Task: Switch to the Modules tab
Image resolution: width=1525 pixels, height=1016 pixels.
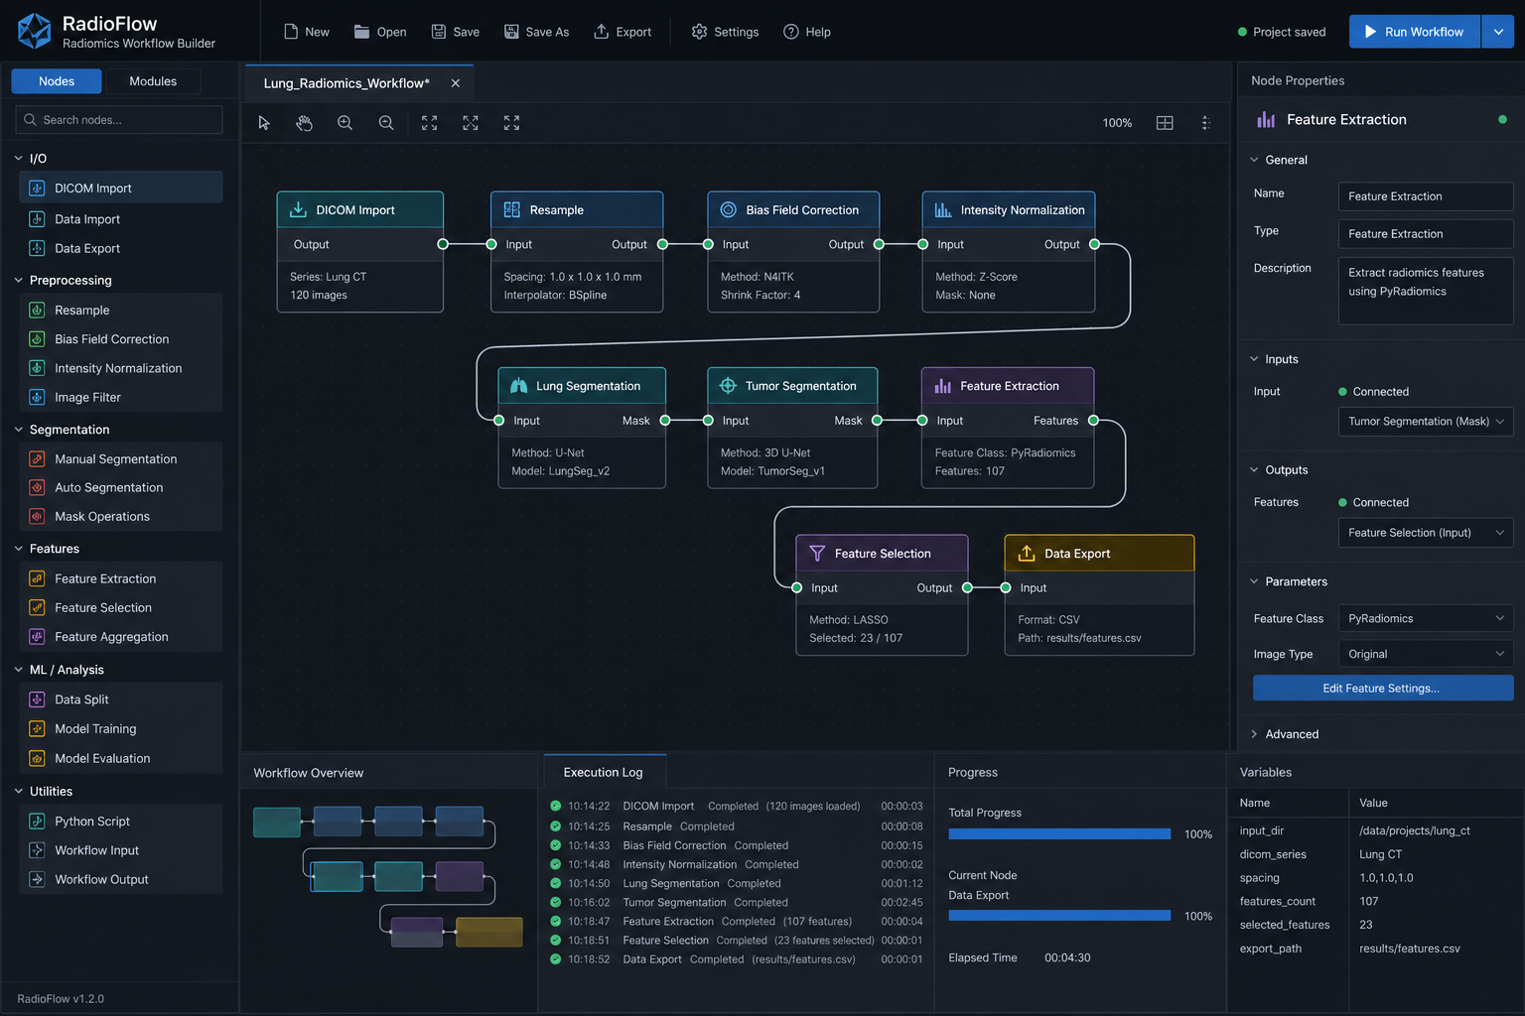Action: pos(153,81)
